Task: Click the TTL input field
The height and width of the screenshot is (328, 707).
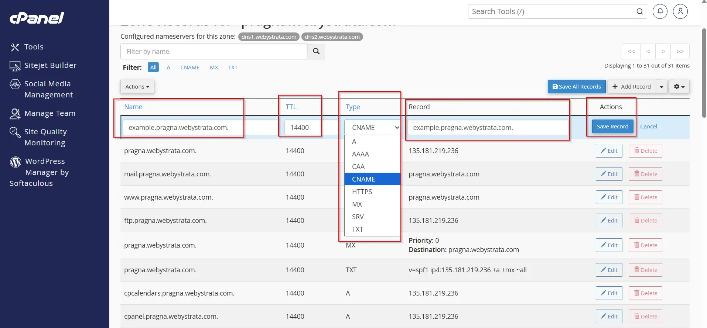Action: tap(311, 128)
